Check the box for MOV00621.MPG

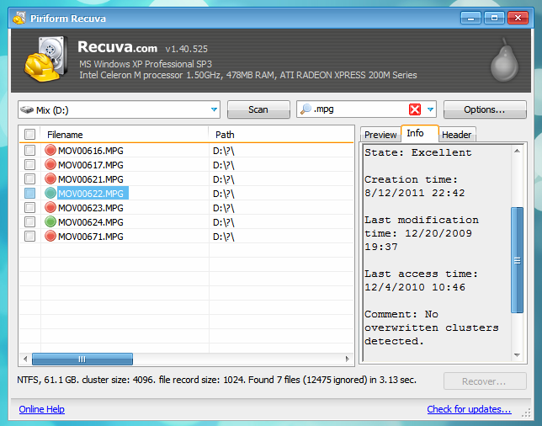coord(29,178)
